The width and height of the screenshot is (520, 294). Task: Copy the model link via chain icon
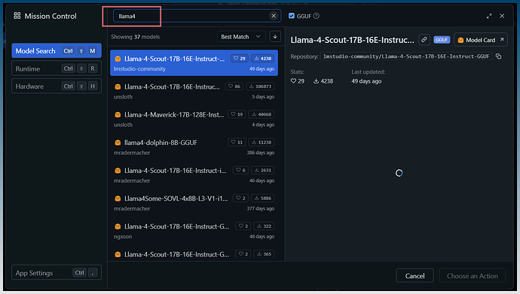424,40
